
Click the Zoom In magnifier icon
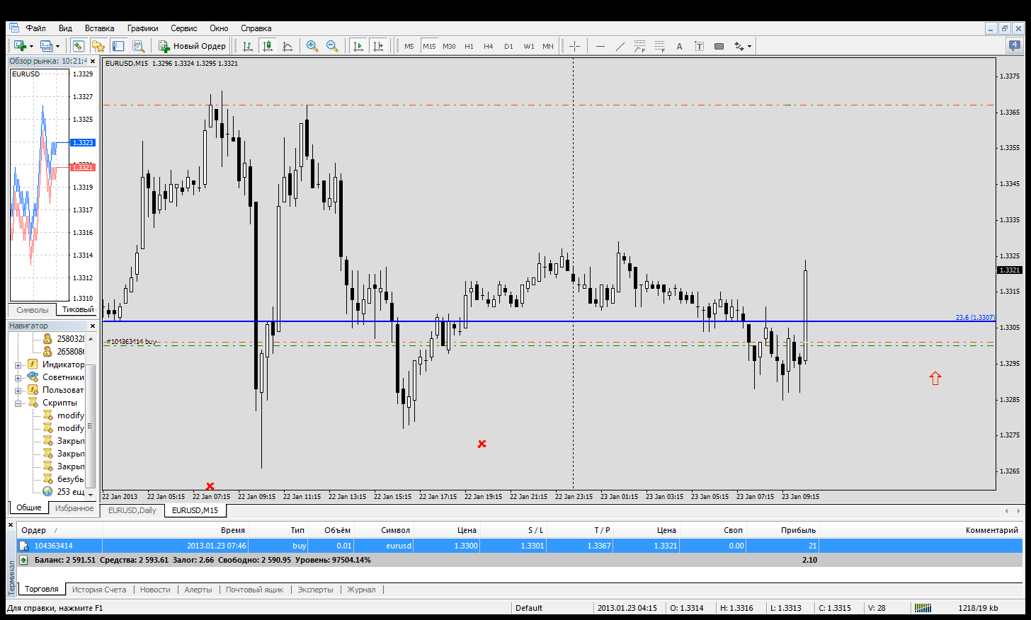(x=312, y=46)
